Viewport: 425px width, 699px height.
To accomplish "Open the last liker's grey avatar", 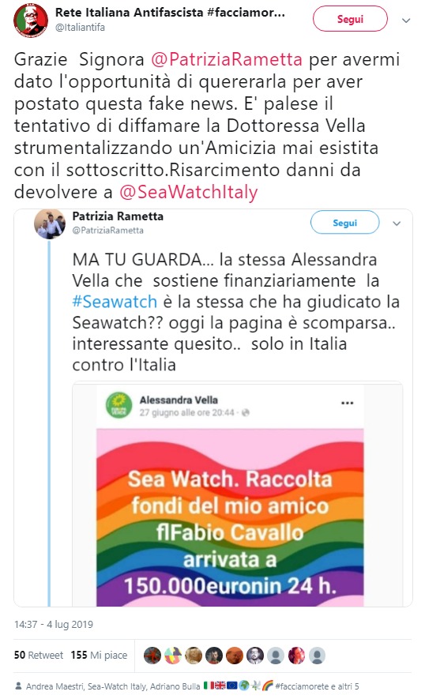I will click(317, 656).
